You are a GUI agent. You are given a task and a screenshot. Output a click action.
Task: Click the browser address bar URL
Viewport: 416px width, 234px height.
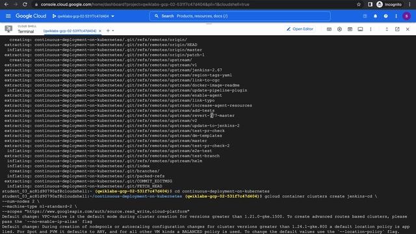[x=145, y=5]
